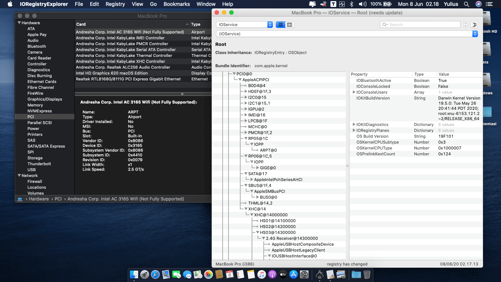The width and height of the screenshot is (501, 282).
Task: Collapse the XHC@14 tree node
Action: coord(246,209)
